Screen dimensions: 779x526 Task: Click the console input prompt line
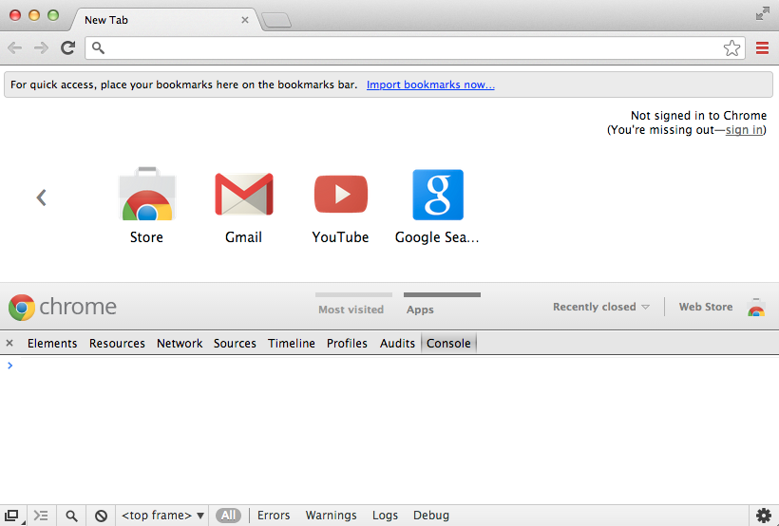click(389, 366)
